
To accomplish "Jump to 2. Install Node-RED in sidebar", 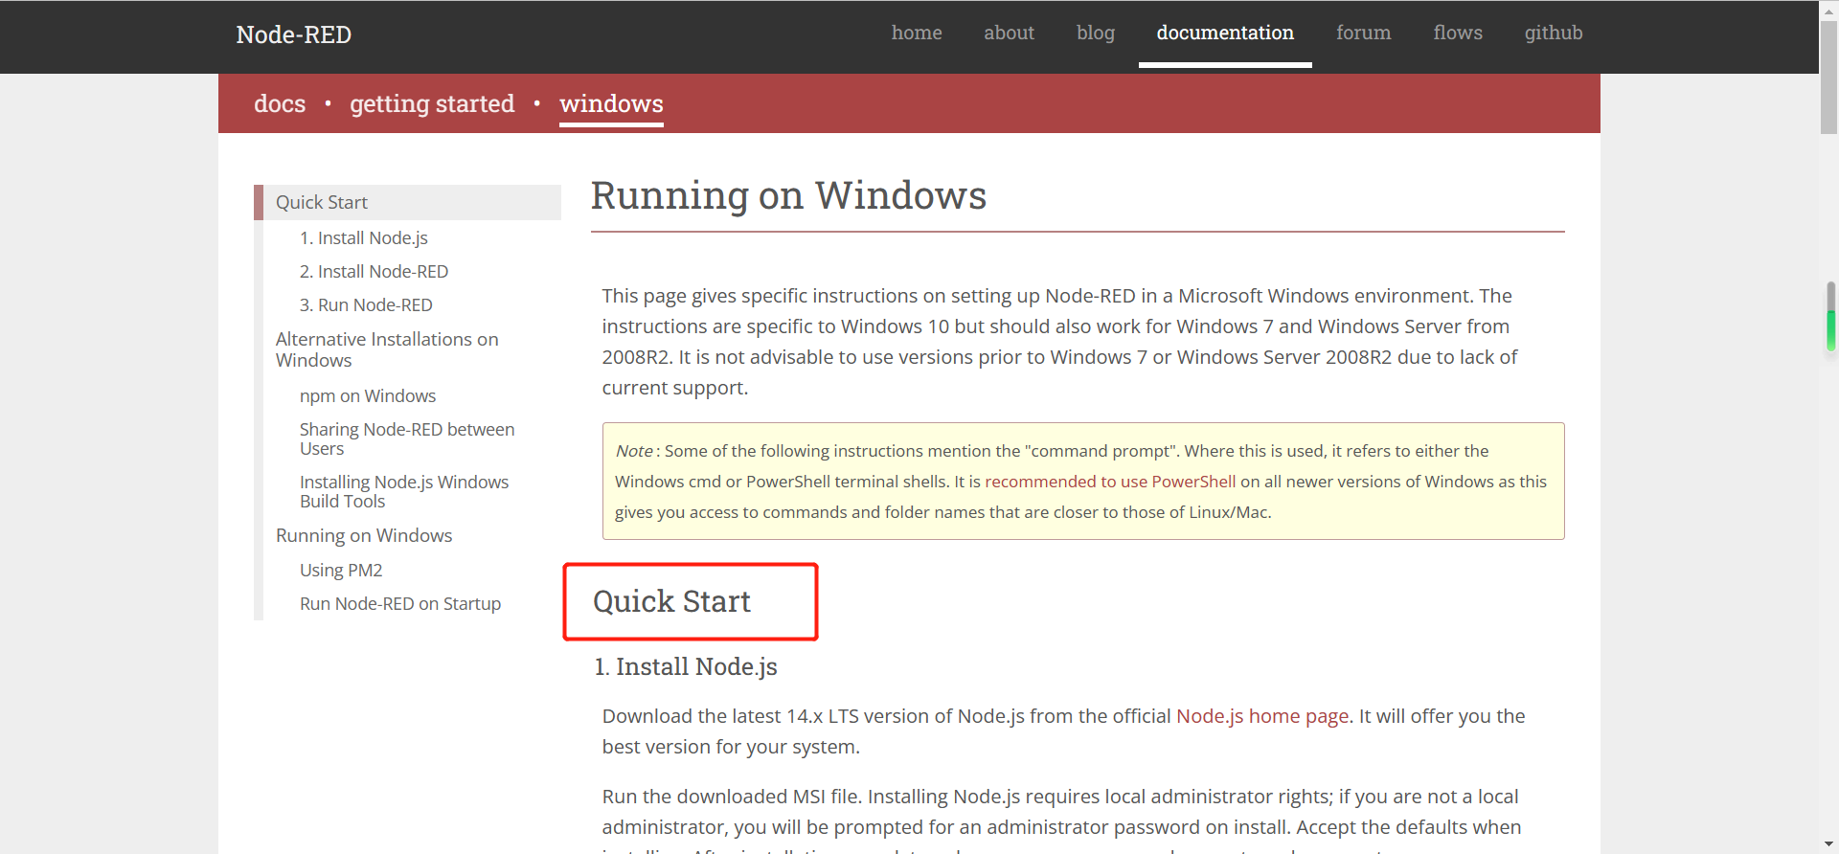I will 374,271.
